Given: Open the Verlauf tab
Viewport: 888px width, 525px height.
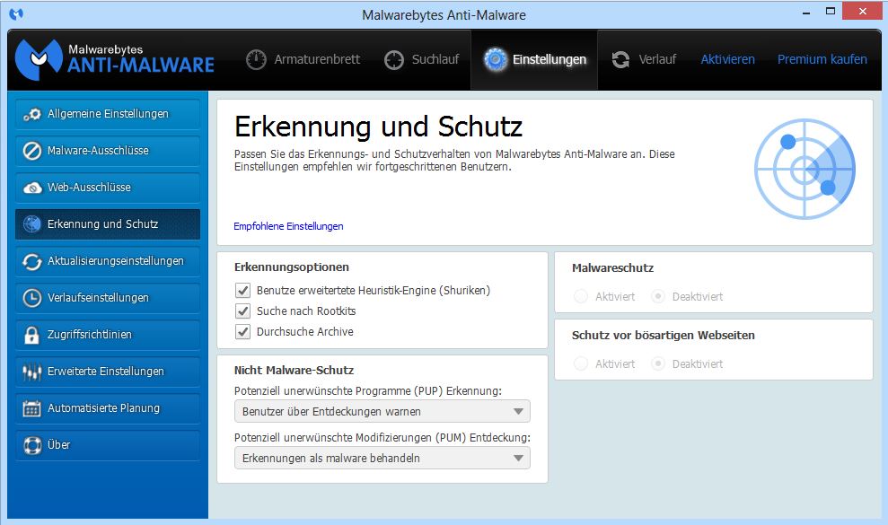Looking at the screenshot, I should 644,59.
